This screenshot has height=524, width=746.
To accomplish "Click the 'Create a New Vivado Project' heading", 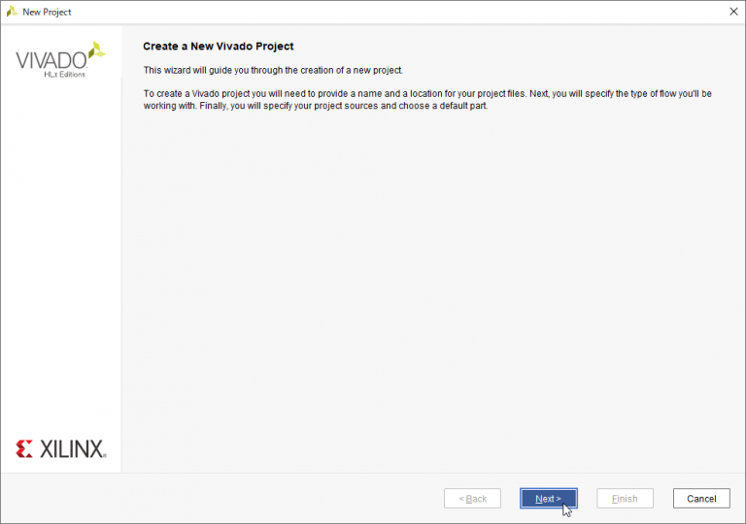I will click(218, 47).
